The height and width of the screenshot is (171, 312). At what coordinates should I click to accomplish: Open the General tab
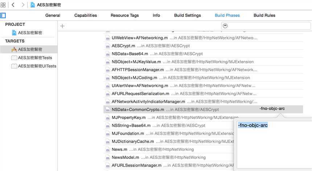coord(53,15)
